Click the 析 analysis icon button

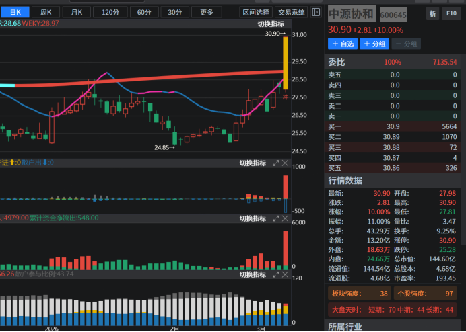click(x=431, y=13)
